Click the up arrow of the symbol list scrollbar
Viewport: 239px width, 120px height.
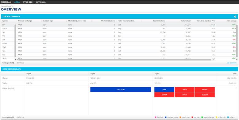[15, 24]
